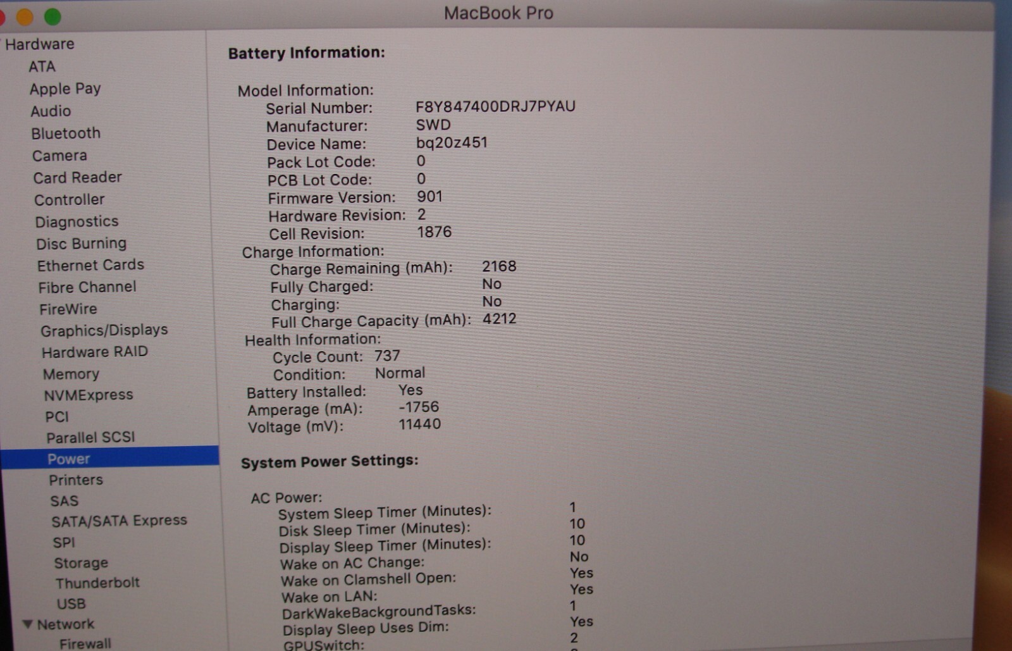Open Bluetooth hardware information
This screenshot has height=651, width=1012.
pos(66,133)
